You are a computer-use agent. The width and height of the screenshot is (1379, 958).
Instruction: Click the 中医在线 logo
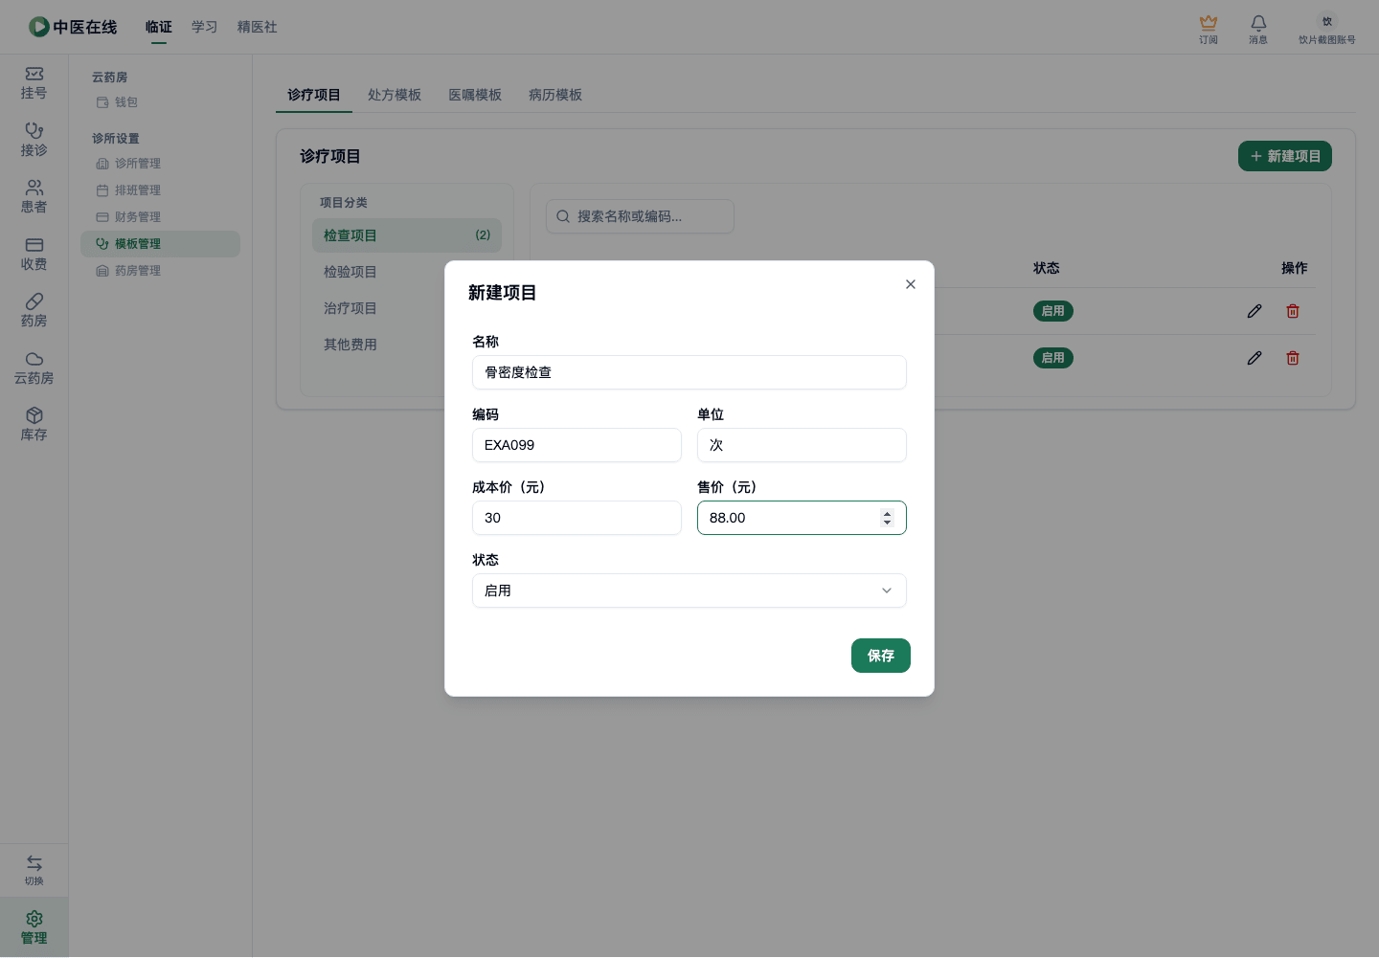73,27
